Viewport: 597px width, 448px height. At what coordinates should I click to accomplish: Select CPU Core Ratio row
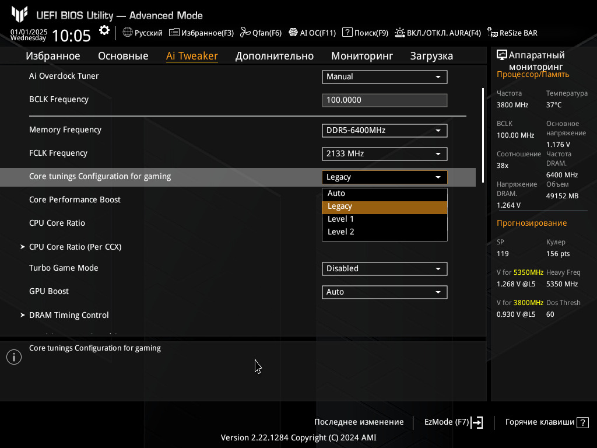pyautogui.click(x=238, y=223)
